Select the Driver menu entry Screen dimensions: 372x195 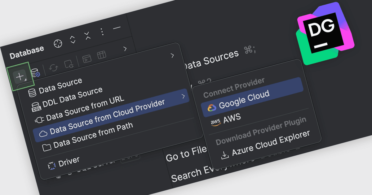(x=69, y=162)
